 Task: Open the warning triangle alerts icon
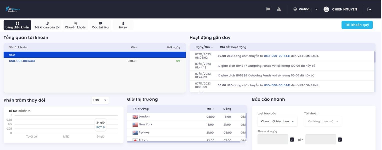point(279,9)
